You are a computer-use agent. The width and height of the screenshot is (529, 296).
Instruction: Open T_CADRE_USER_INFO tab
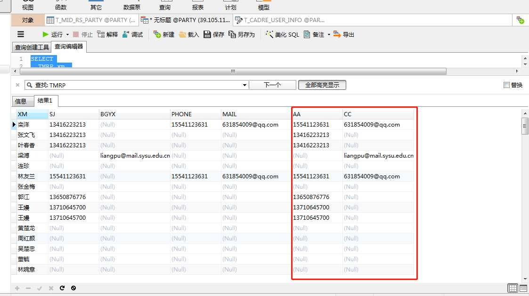(280, 20)
